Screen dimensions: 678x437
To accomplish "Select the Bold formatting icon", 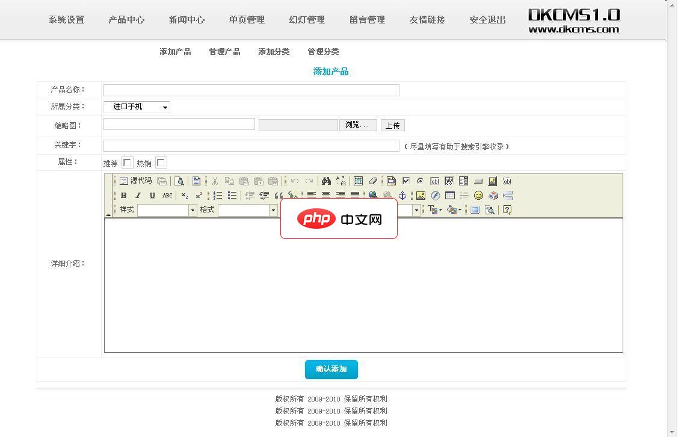I will 124,195.
